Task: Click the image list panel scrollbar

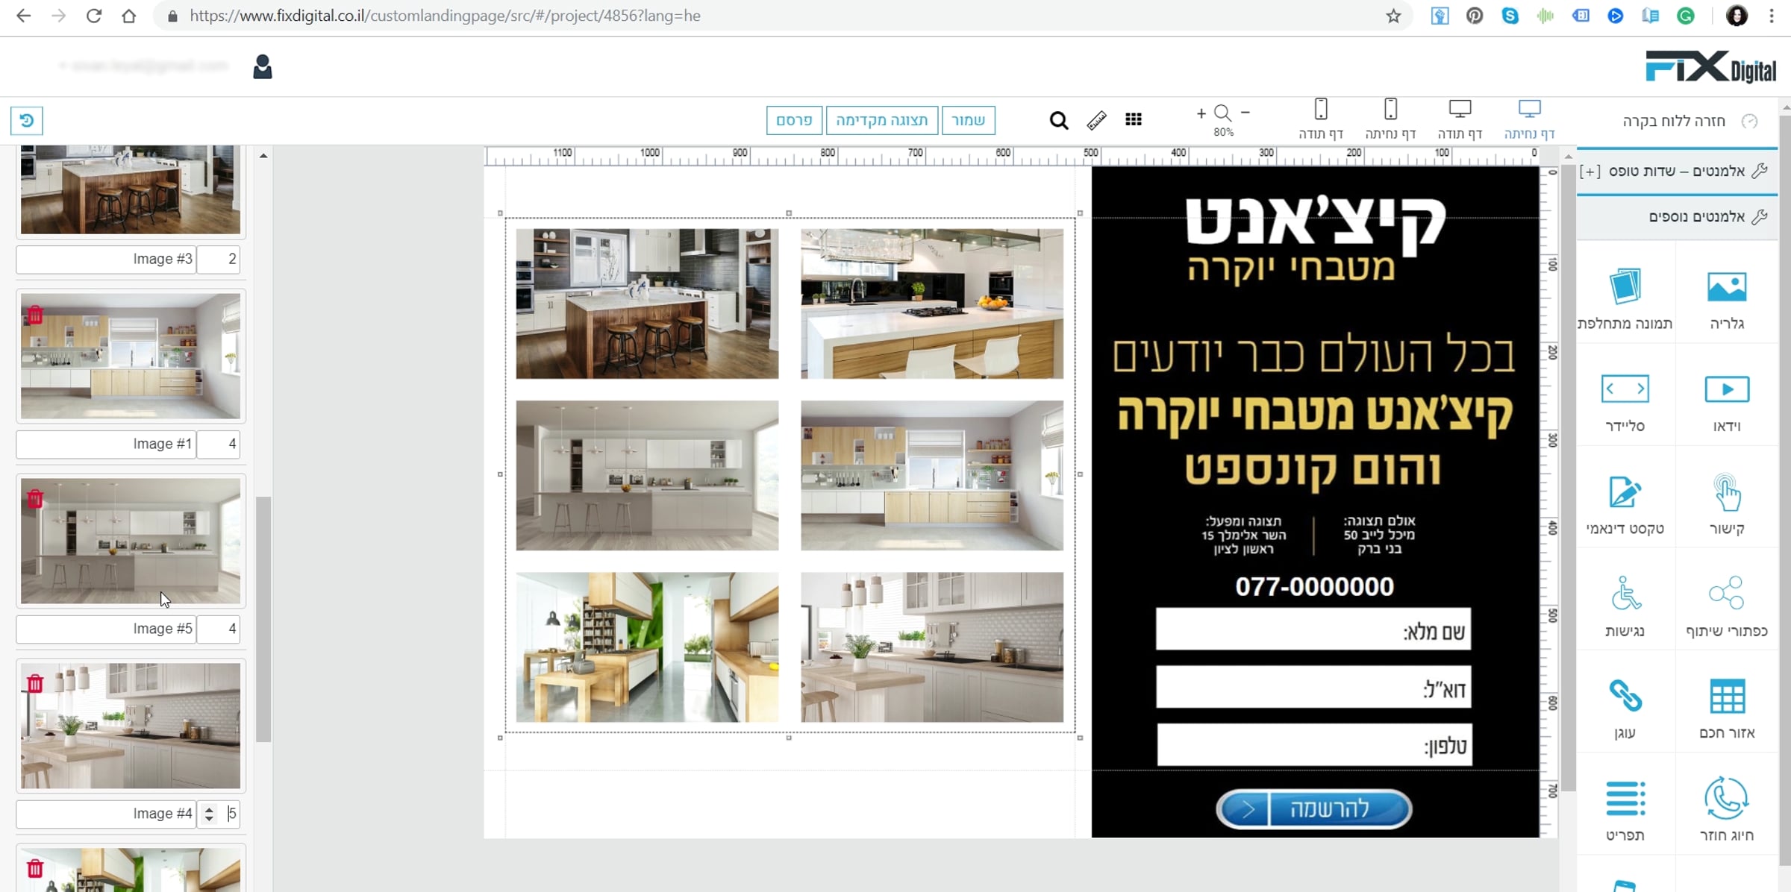Action: click(x=263, y=619)
